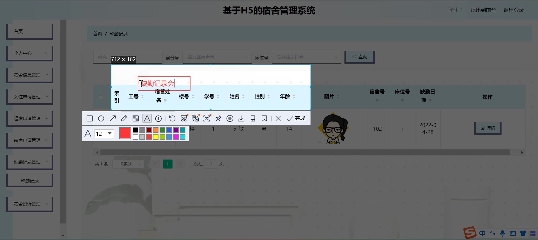Open the 宿舍号 selection dropdown
Viewport: 538px width, 240px height.
(x=217, y=57)
